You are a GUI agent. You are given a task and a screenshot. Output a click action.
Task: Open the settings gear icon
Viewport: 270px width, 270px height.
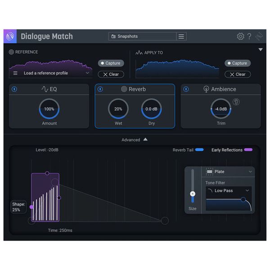coord(240,36)
